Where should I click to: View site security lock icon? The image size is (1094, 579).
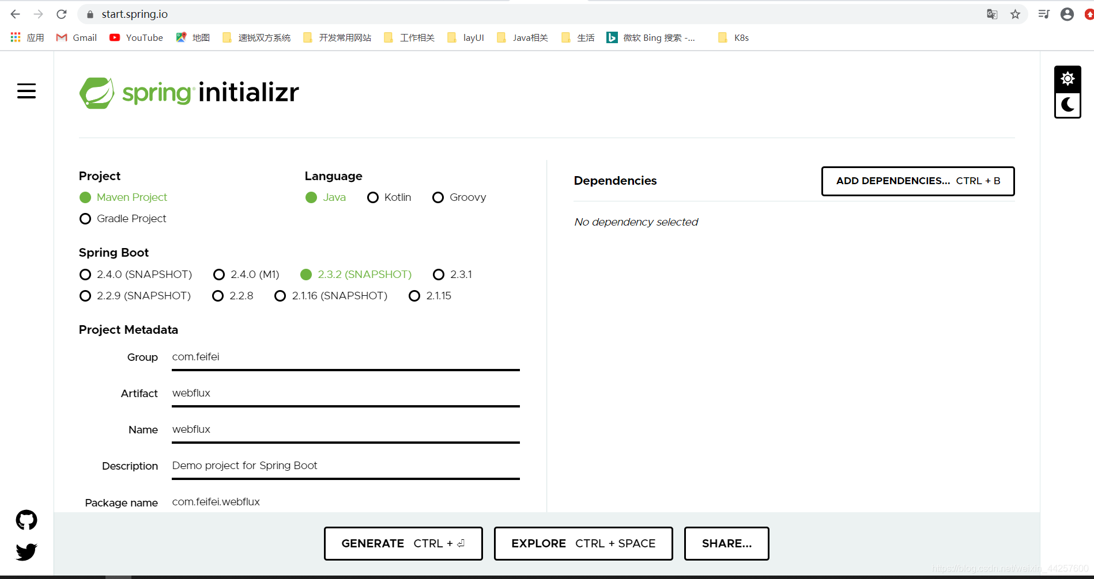[x=90, y=14]
